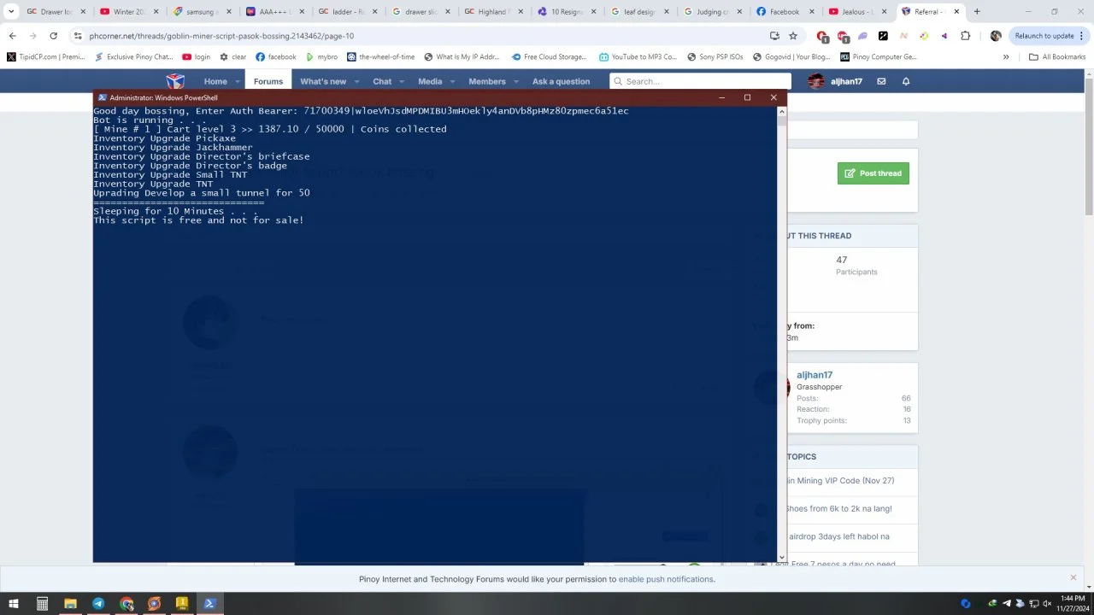Open forum alerts bell icon

click(906, 81)
